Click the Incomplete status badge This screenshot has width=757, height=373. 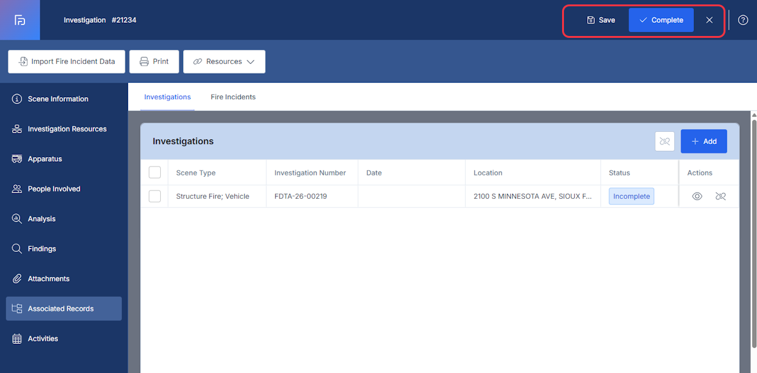[631, 196]
